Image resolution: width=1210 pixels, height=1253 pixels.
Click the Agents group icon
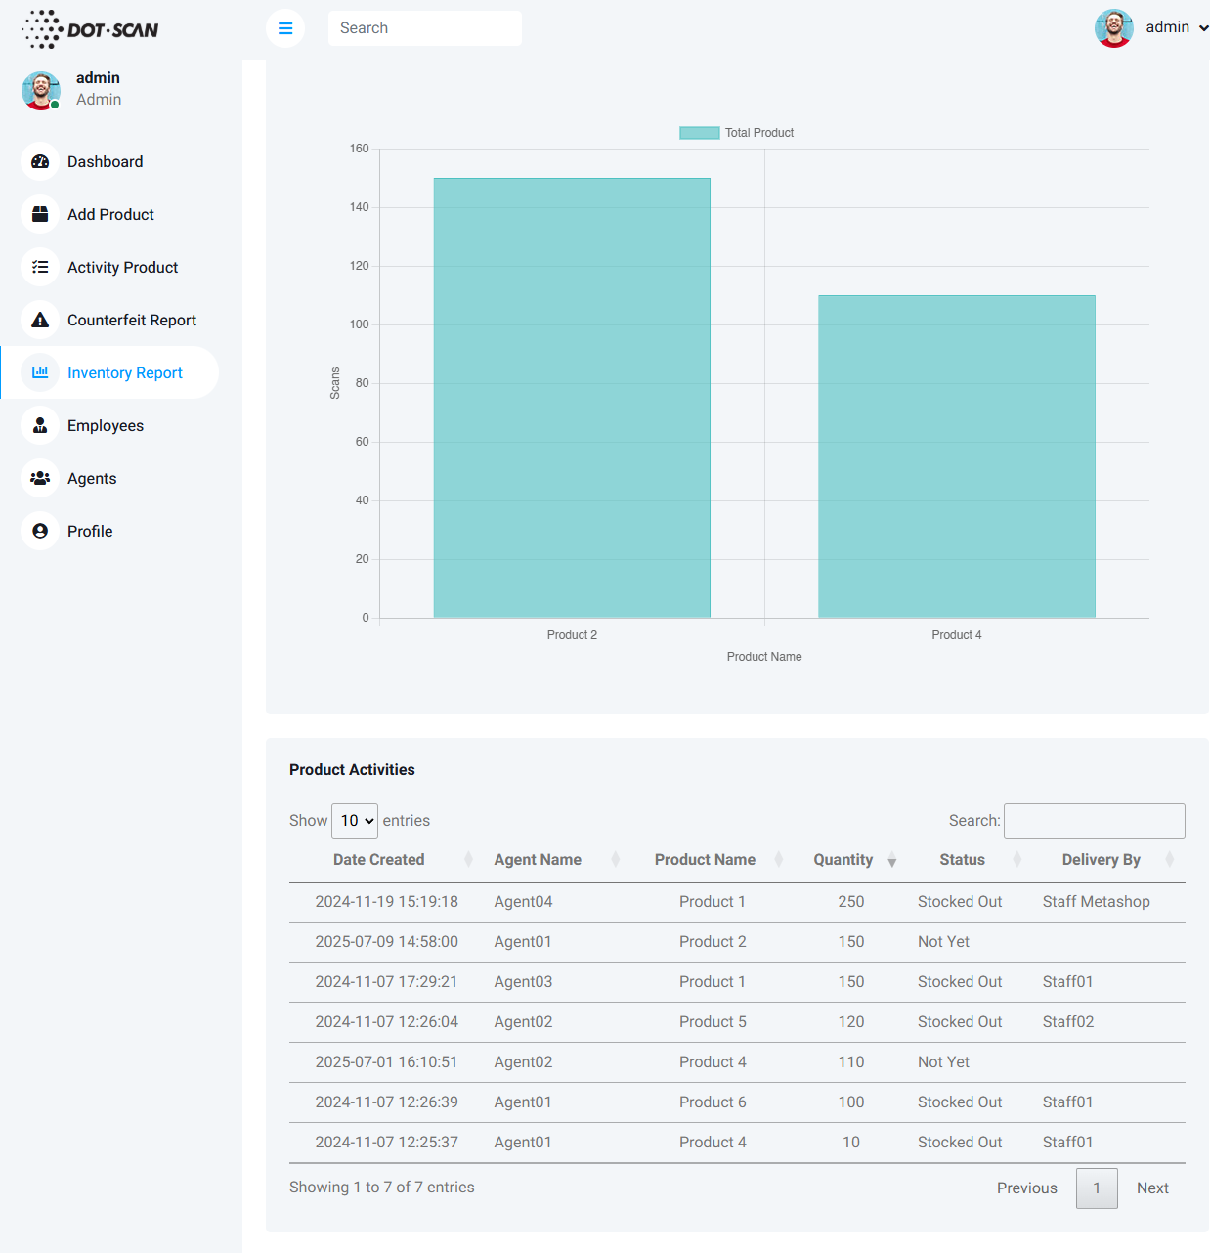(x=40, y=479)
